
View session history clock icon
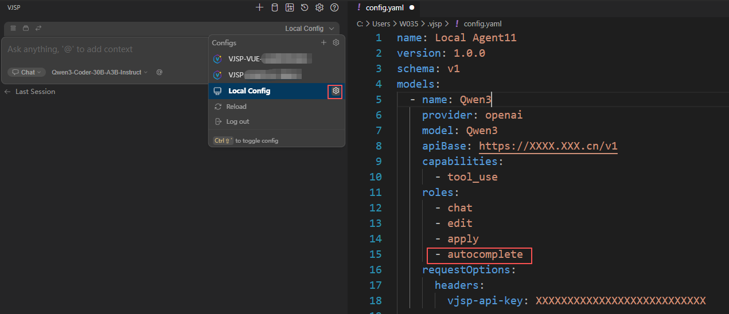point(305,7)
